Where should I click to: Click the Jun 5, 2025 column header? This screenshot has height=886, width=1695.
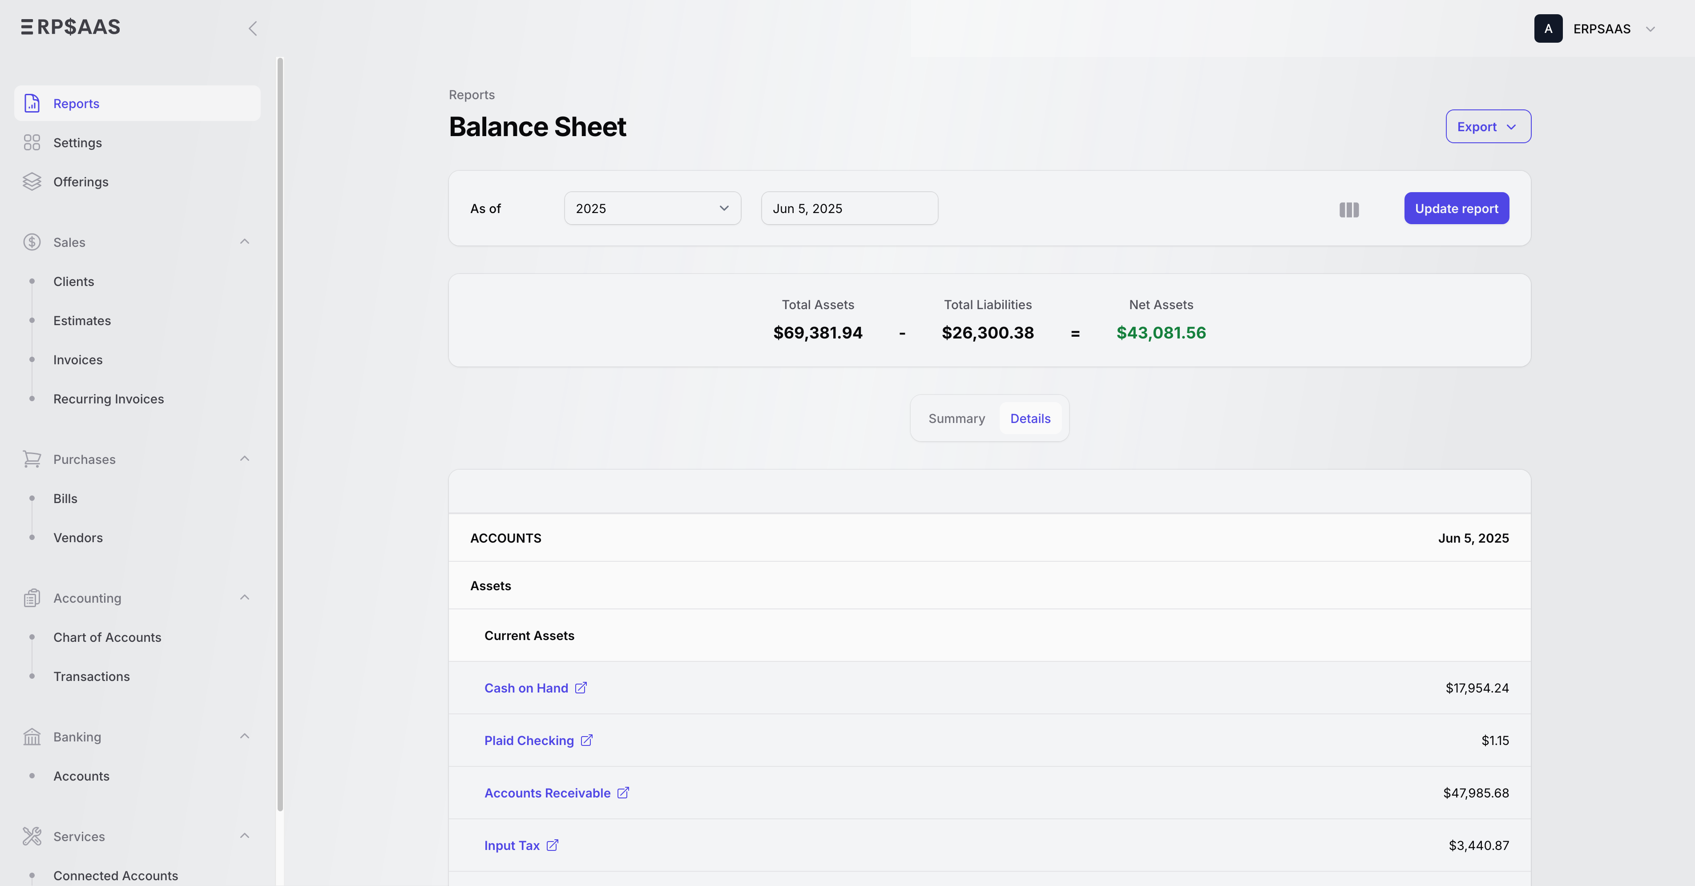1473,538
